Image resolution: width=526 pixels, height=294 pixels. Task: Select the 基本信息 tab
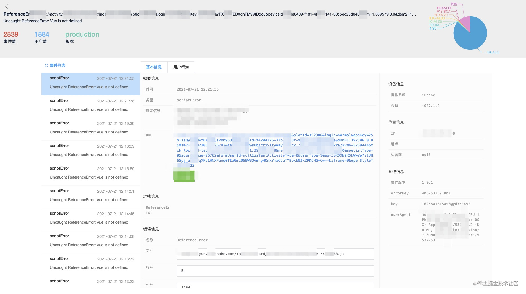coord(154,67)
